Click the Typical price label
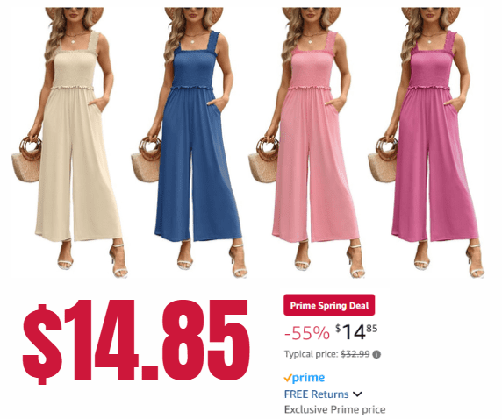The height and width of the screenshot is (419, 502). point(312,354)
